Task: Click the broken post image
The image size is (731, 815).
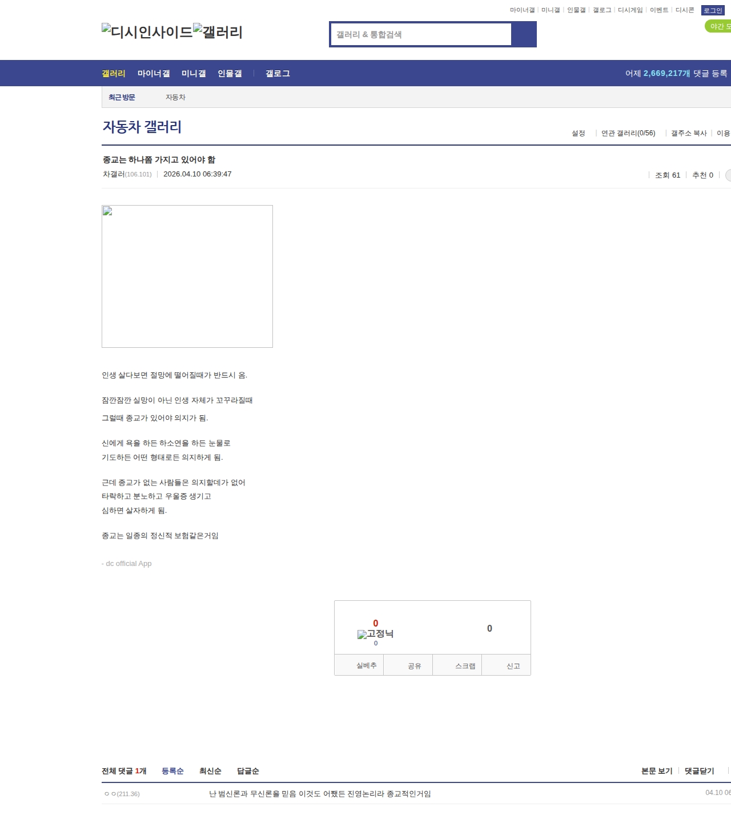Action: click(187, 276)
